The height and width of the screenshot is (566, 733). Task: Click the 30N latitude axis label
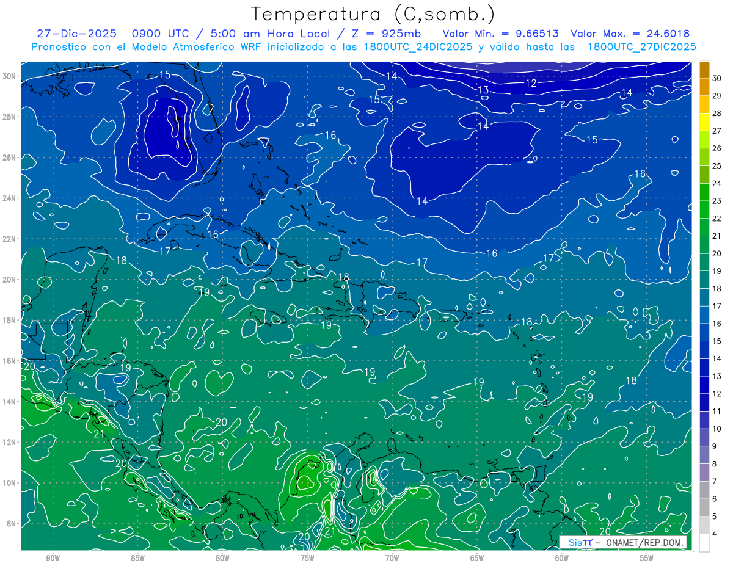pos(10,76)
